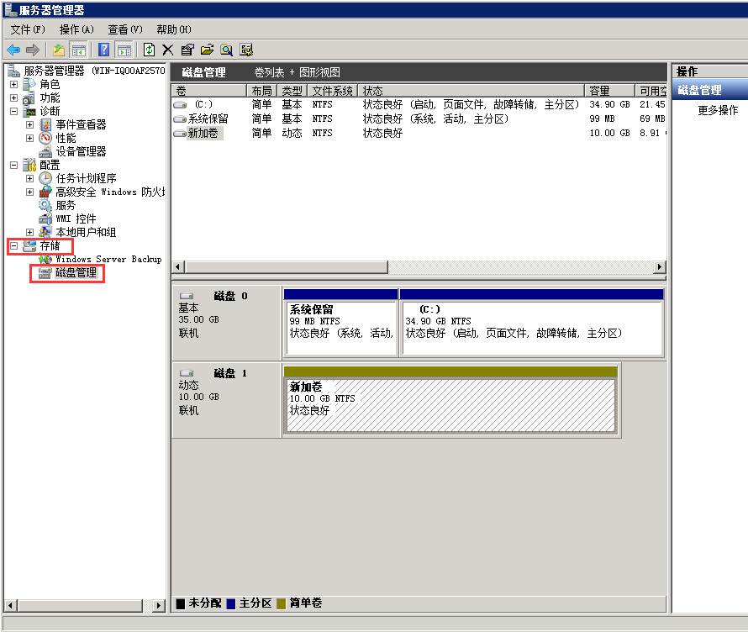This screenshot has width=748, height=632.
Task: Collapse the 诊断 tree node
Action: click(x=13, y=111)
